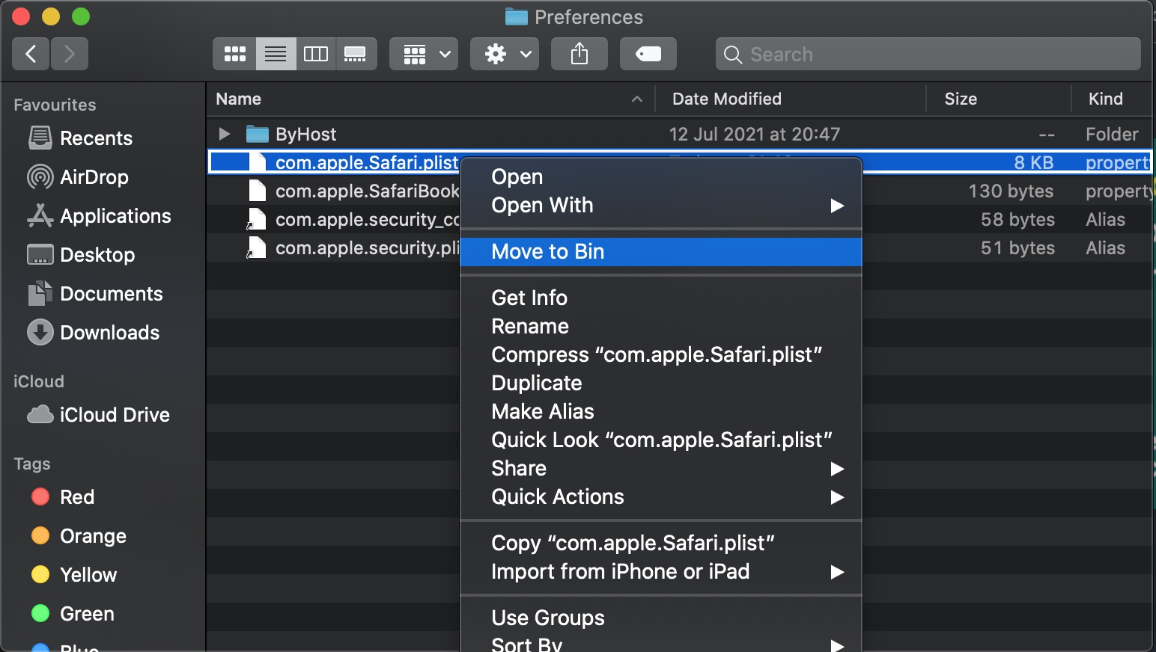Expand the Open With submenu
The width and height of the screenshot is (1156, 652).
click(660, 206)
